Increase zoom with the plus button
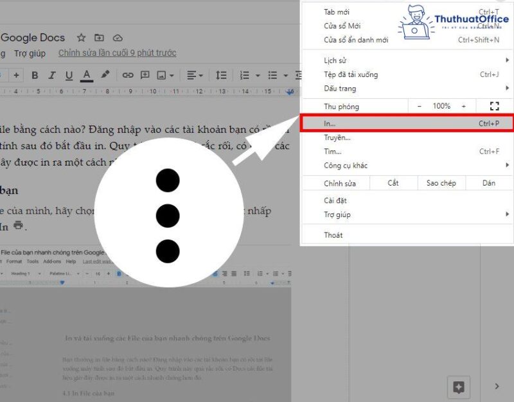Screen dimensions: 514x402 click(x=463, y=106)
